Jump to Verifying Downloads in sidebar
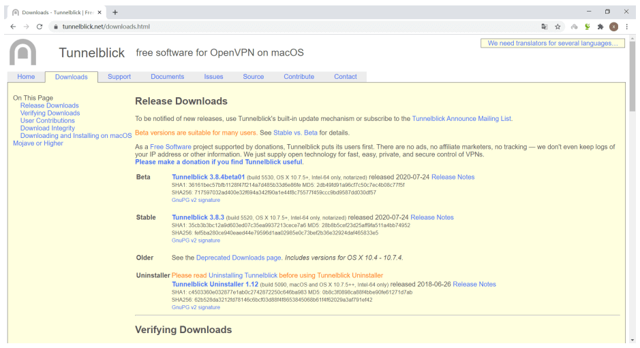The image size is (640, 348). click(x=50, y=113)
